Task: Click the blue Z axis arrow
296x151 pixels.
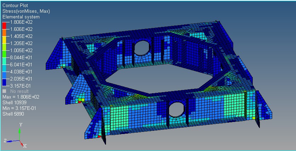Action: tap(13, 141)
